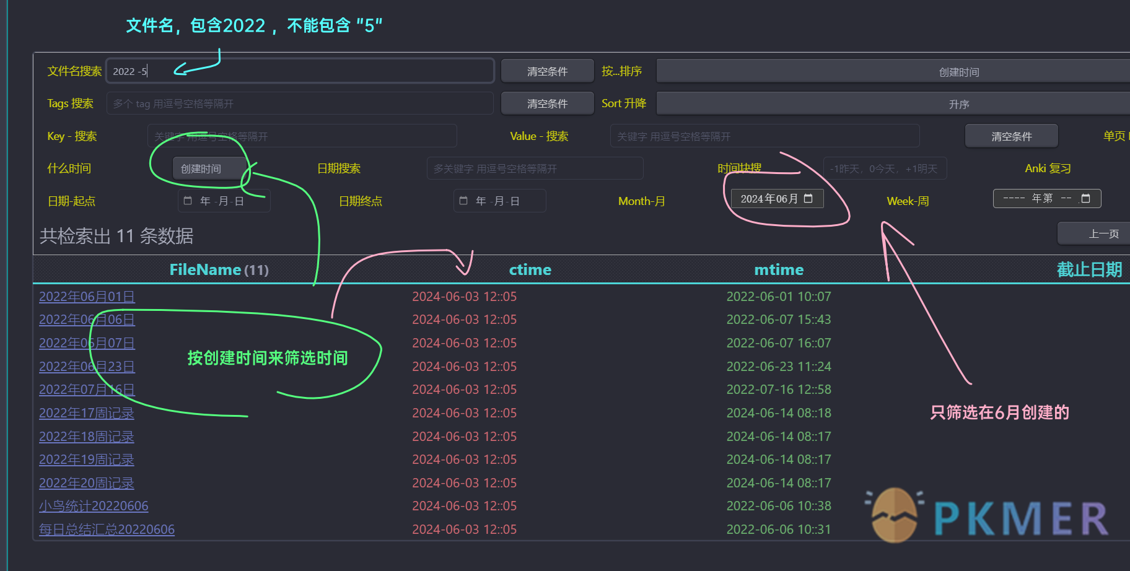Clear the Tags 搜索 conditions
The height and width of the screenshot is (571, 1130).
click(x=547, y=104)
